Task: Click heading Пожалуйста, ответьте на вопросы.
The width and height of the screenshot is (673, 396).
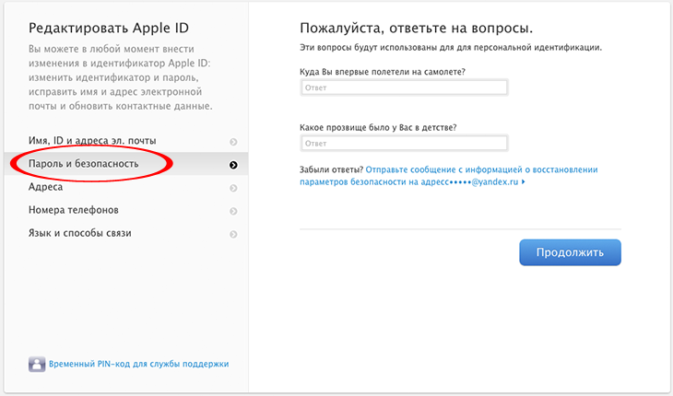Action: point(417,29)
